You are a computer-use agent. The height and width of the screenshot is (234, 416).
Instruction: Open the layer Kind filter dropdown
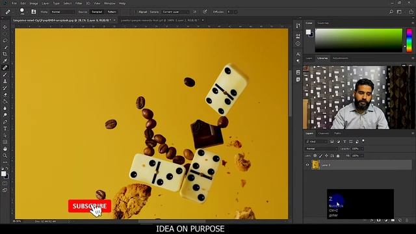coord(317,142)
